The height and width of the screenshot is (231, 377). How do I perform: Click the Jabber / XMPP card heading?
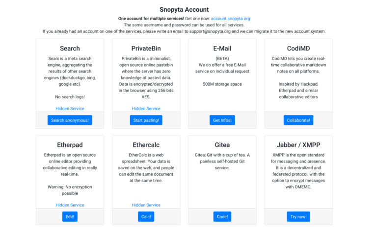(298, 145)
